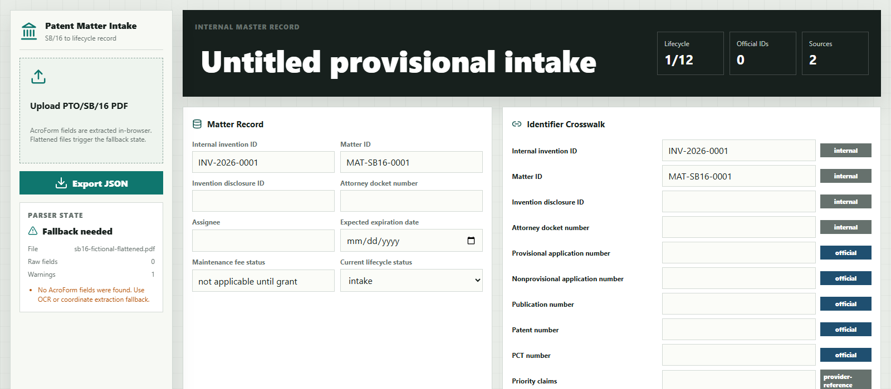This screenshot has height=389, width=891.
Task: Click the Untitled provisional intake heading
Action: click(x=398, y=62)
